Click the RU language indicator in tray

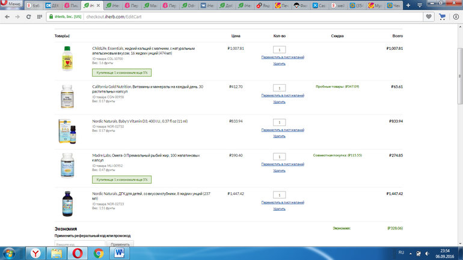[x=402, y=253]
